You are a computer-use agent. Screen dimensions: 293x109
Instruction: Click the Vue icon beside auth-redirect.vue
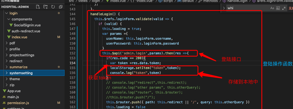point(9,31)
